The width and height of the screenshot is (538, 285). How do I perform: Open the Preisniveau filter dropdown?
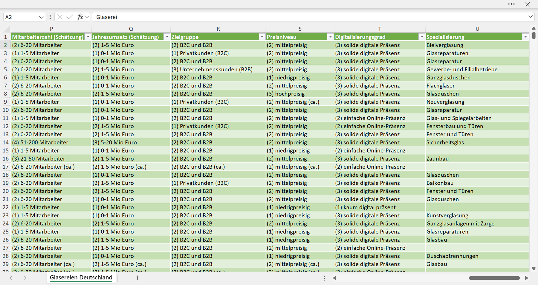pyautogui.click(x=330, y=37)
